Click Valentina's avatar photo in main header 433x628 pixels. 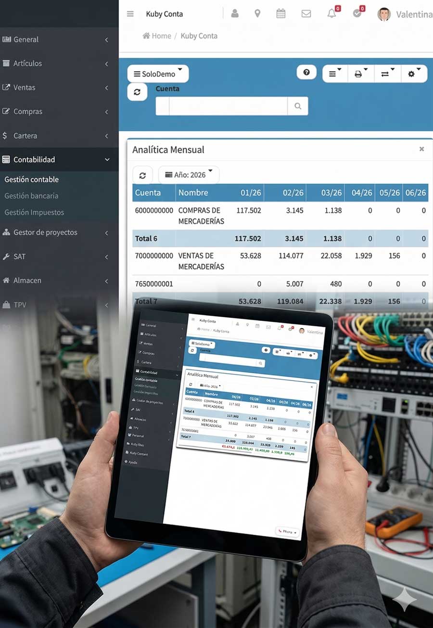(x=384, y=14)
